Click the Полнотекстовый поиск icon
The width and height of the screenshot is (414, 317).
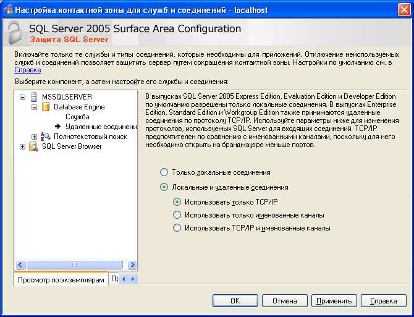(45, 137)
